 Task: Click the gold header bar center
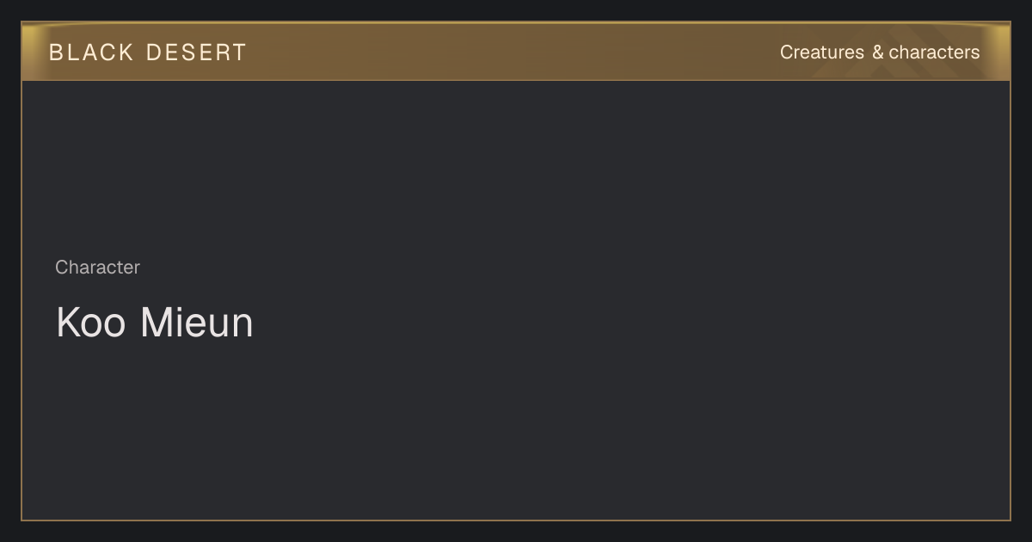pos(516,52)
